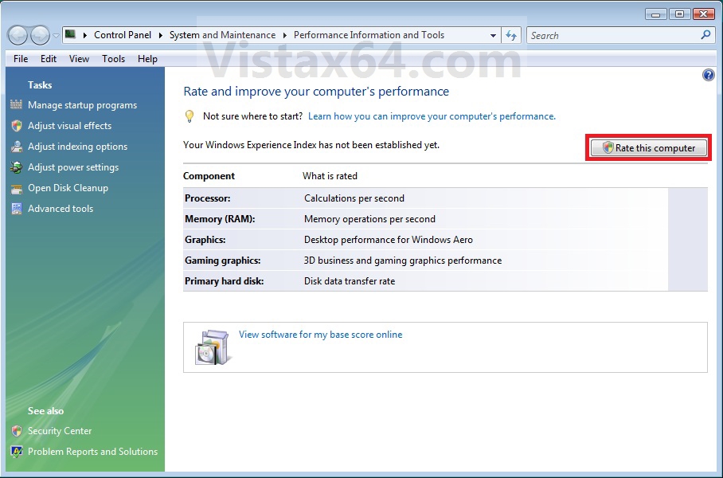This screenshot has width=723, height=478.
Task: Click the Graphics: component label
Action: (x=205, y=240)
